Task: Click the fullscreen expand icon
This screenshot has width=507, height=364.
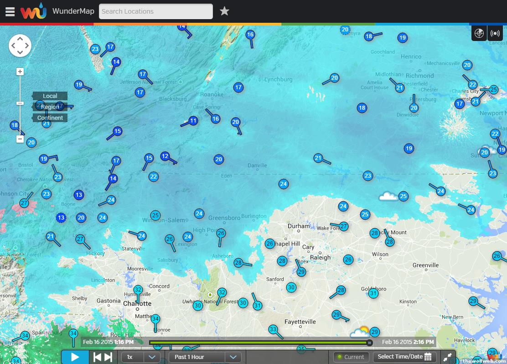Action: (448, 357)
